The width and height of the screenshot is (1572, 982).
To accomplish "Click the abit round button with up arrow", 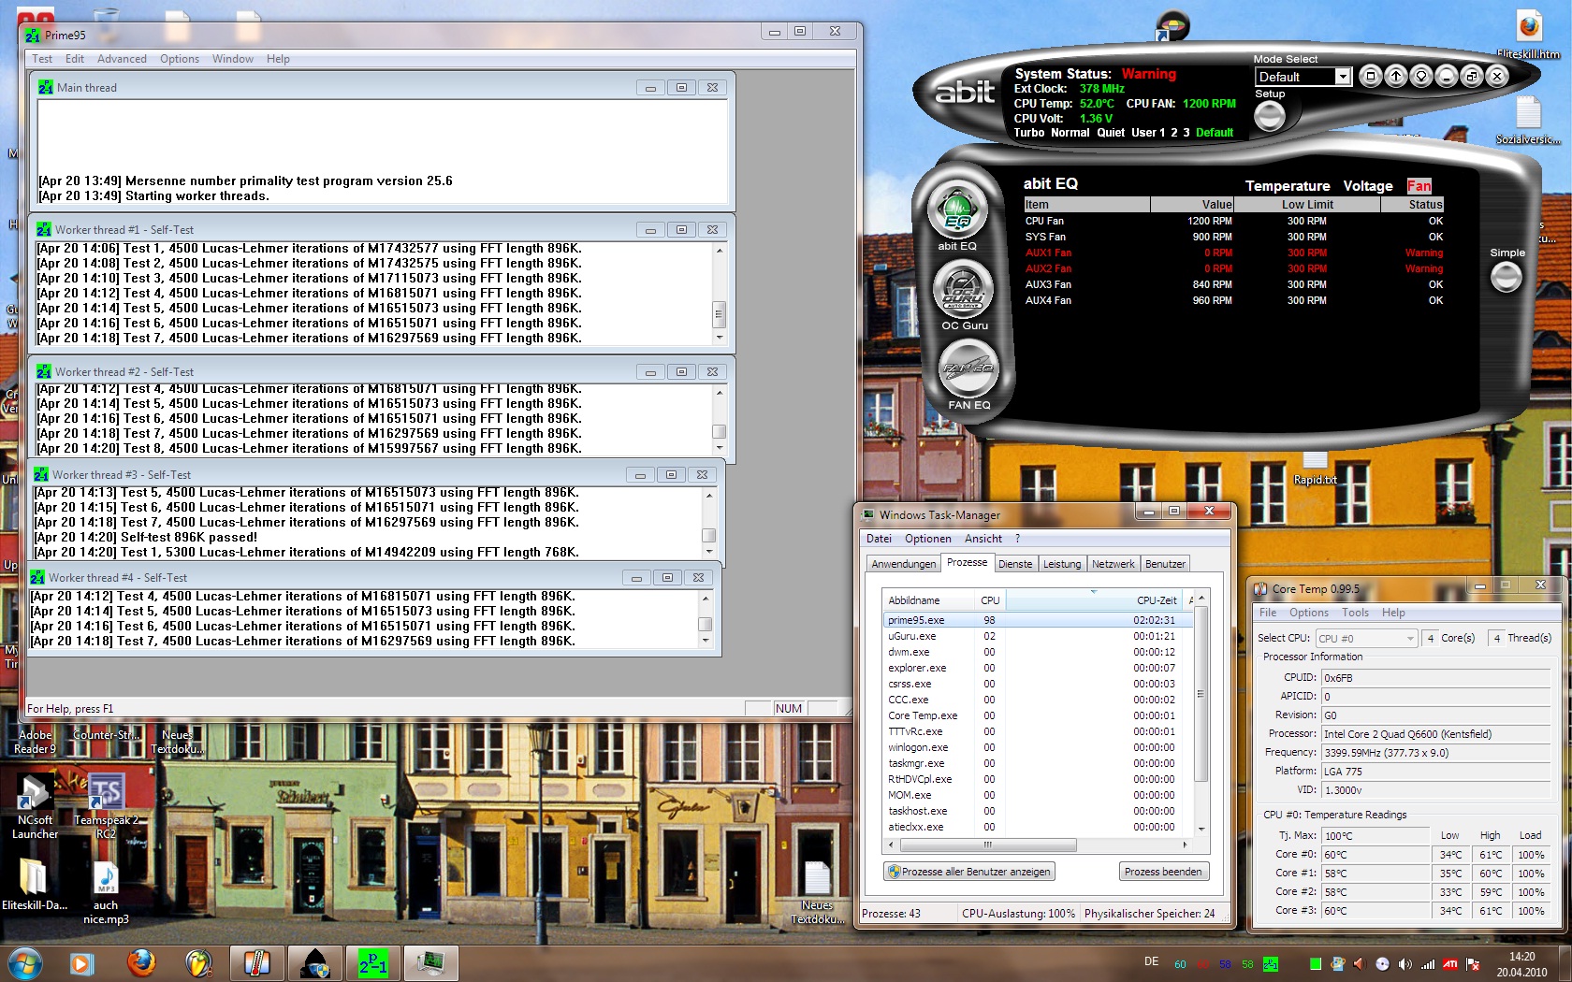I will coord(1395,76).
